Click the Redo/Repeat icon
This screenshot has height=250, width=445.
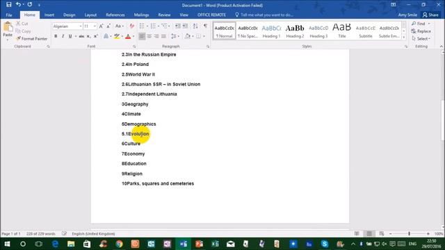point(30,5)
